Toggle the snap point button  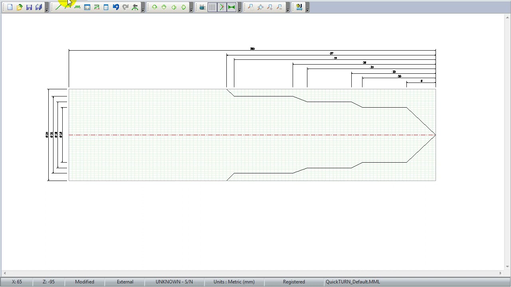(222, 7)
